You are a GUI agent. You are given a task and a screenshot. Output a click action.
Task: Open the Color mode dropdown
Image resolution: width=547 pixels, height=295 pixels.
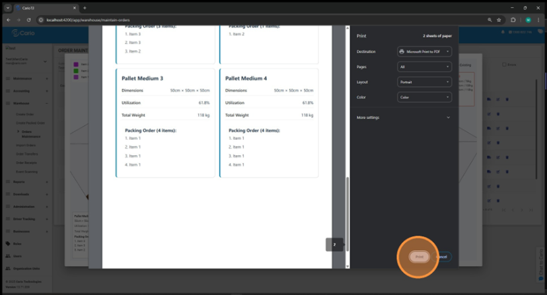click(x=425, y=97)
